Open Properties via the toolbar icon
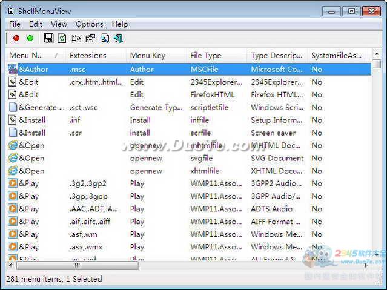 tap(90, 38)
